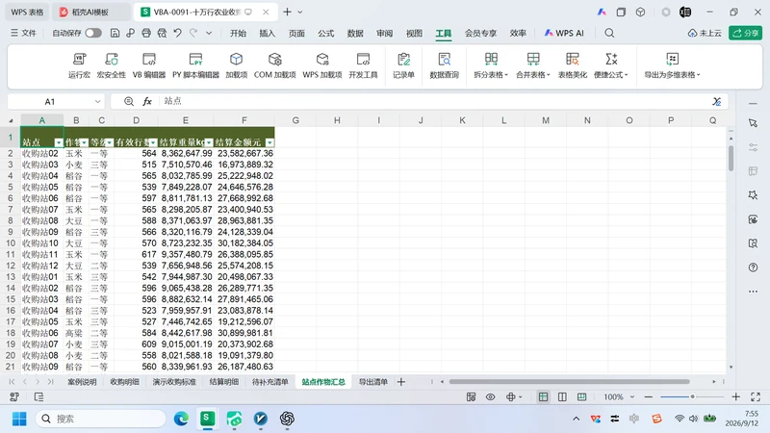Click the search magnifier in the ribbon tab row
This screenshot has height=433, width=770.
pyautogui.click(x=609, y=33)
